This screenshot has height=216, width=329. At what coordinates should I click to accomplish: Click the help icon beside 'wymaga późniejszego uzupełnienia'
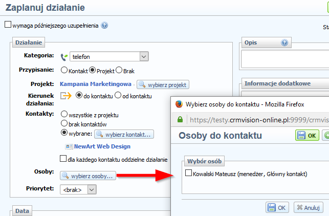[104, 25]
